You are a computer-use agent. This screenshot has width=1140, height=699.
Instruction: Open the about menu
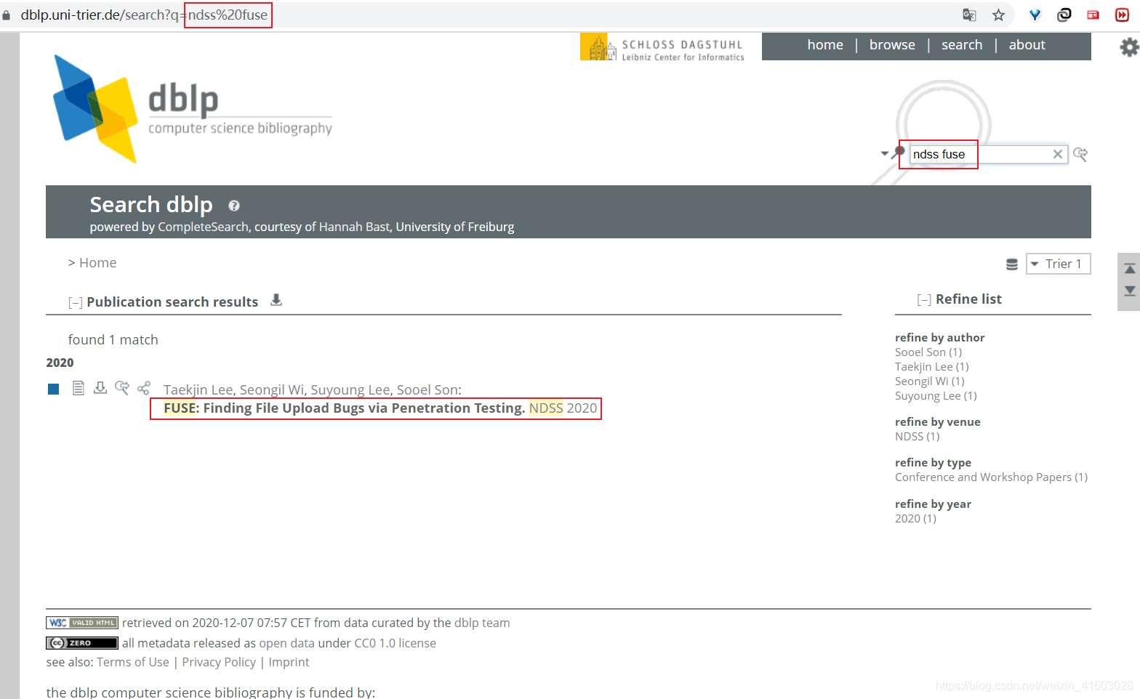pyautogui.click(x=1027, y=45)
